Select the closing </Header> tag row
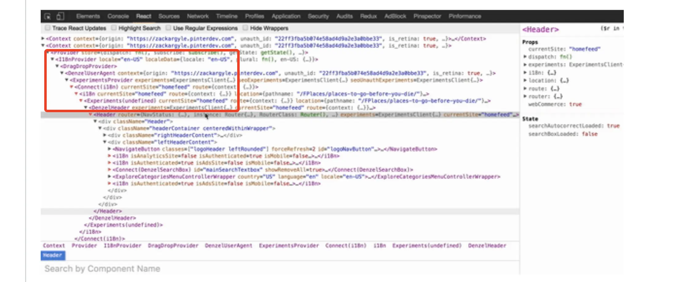The height and width of the screenshot is (282, 695). [x=108, y=211]
